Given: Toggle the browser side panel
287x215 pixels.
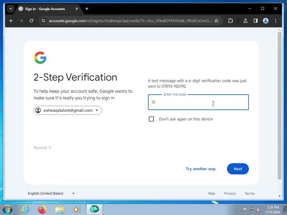Looking at the screenshot, I should pos(256,21).
